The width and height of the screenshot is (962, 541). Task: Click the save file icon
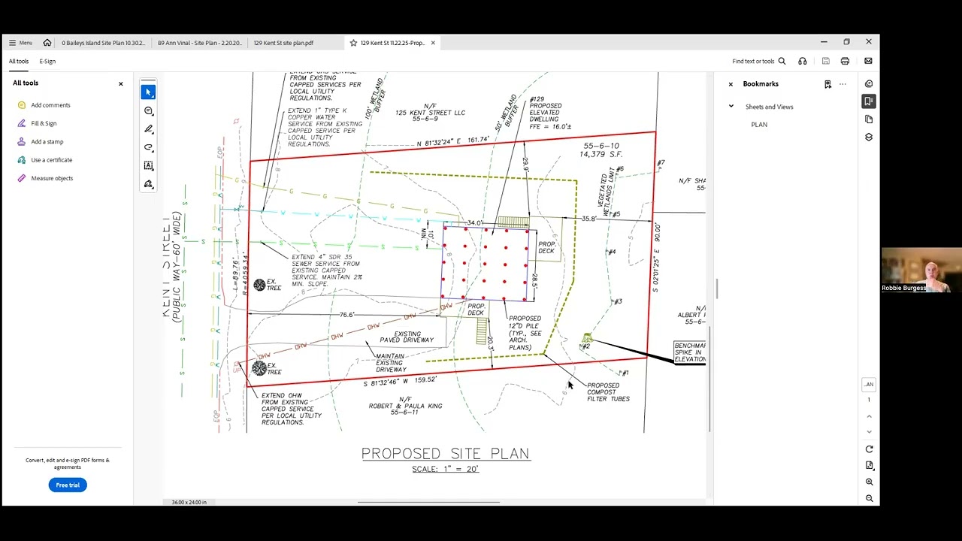pyautogui.click(x=825, y=61)
